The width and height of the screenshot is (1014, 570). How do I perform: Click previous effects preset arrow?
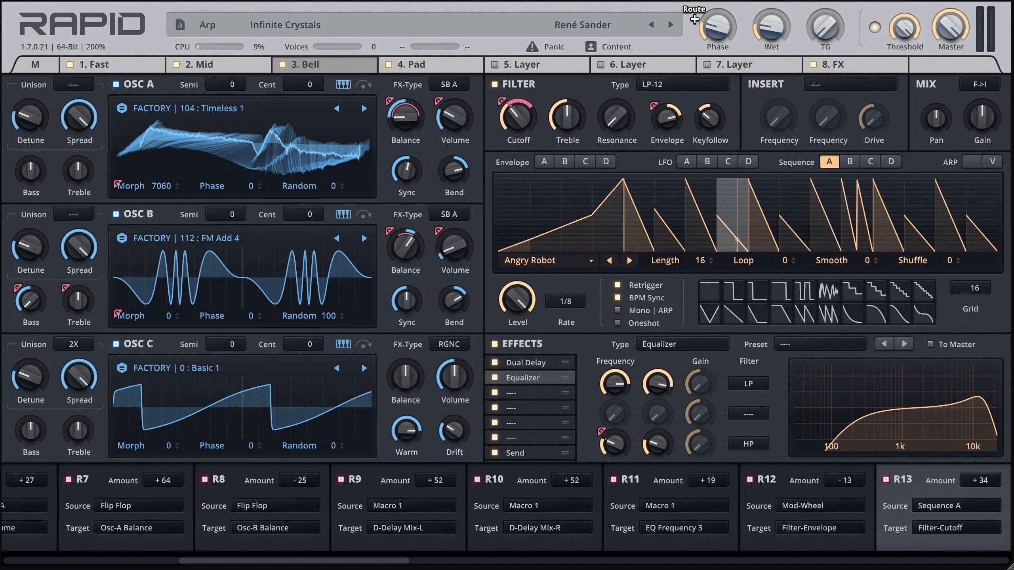pyautogui.click(x=884, y=344)
